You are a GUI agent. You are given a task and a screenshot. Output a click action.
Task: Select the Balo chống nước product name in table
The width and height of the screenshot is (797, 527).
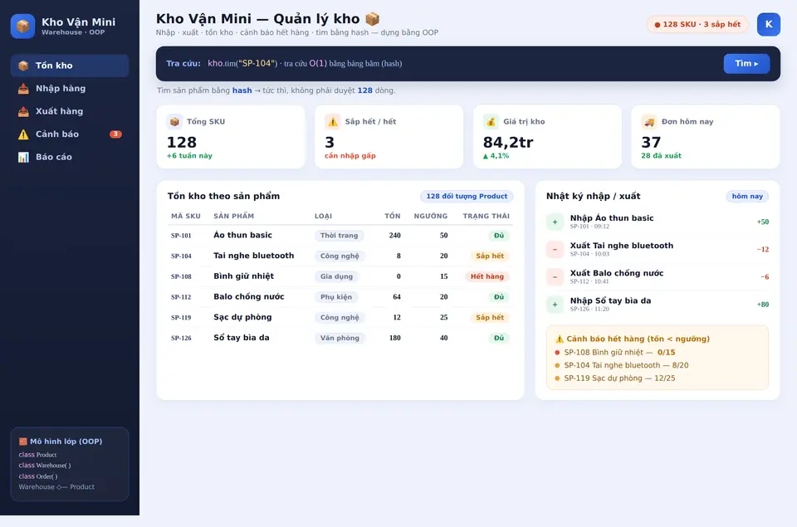click(248, 297)
